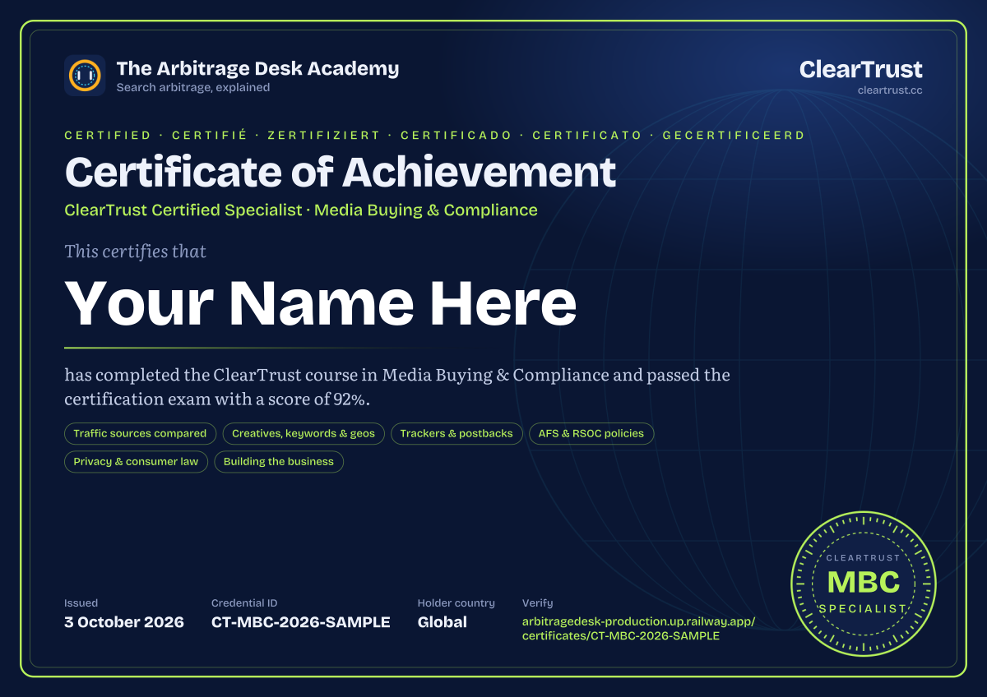Image resolution: width=987 pixels, height=697 pixels.
Task: Click the 'Search arbitrage, explained' tagline
Action: point(193,87)
